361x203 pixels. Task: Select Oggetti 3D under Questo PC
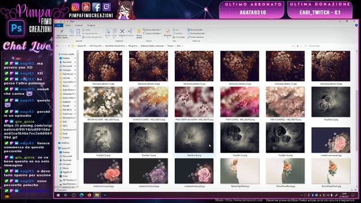(x=66, y=172)
